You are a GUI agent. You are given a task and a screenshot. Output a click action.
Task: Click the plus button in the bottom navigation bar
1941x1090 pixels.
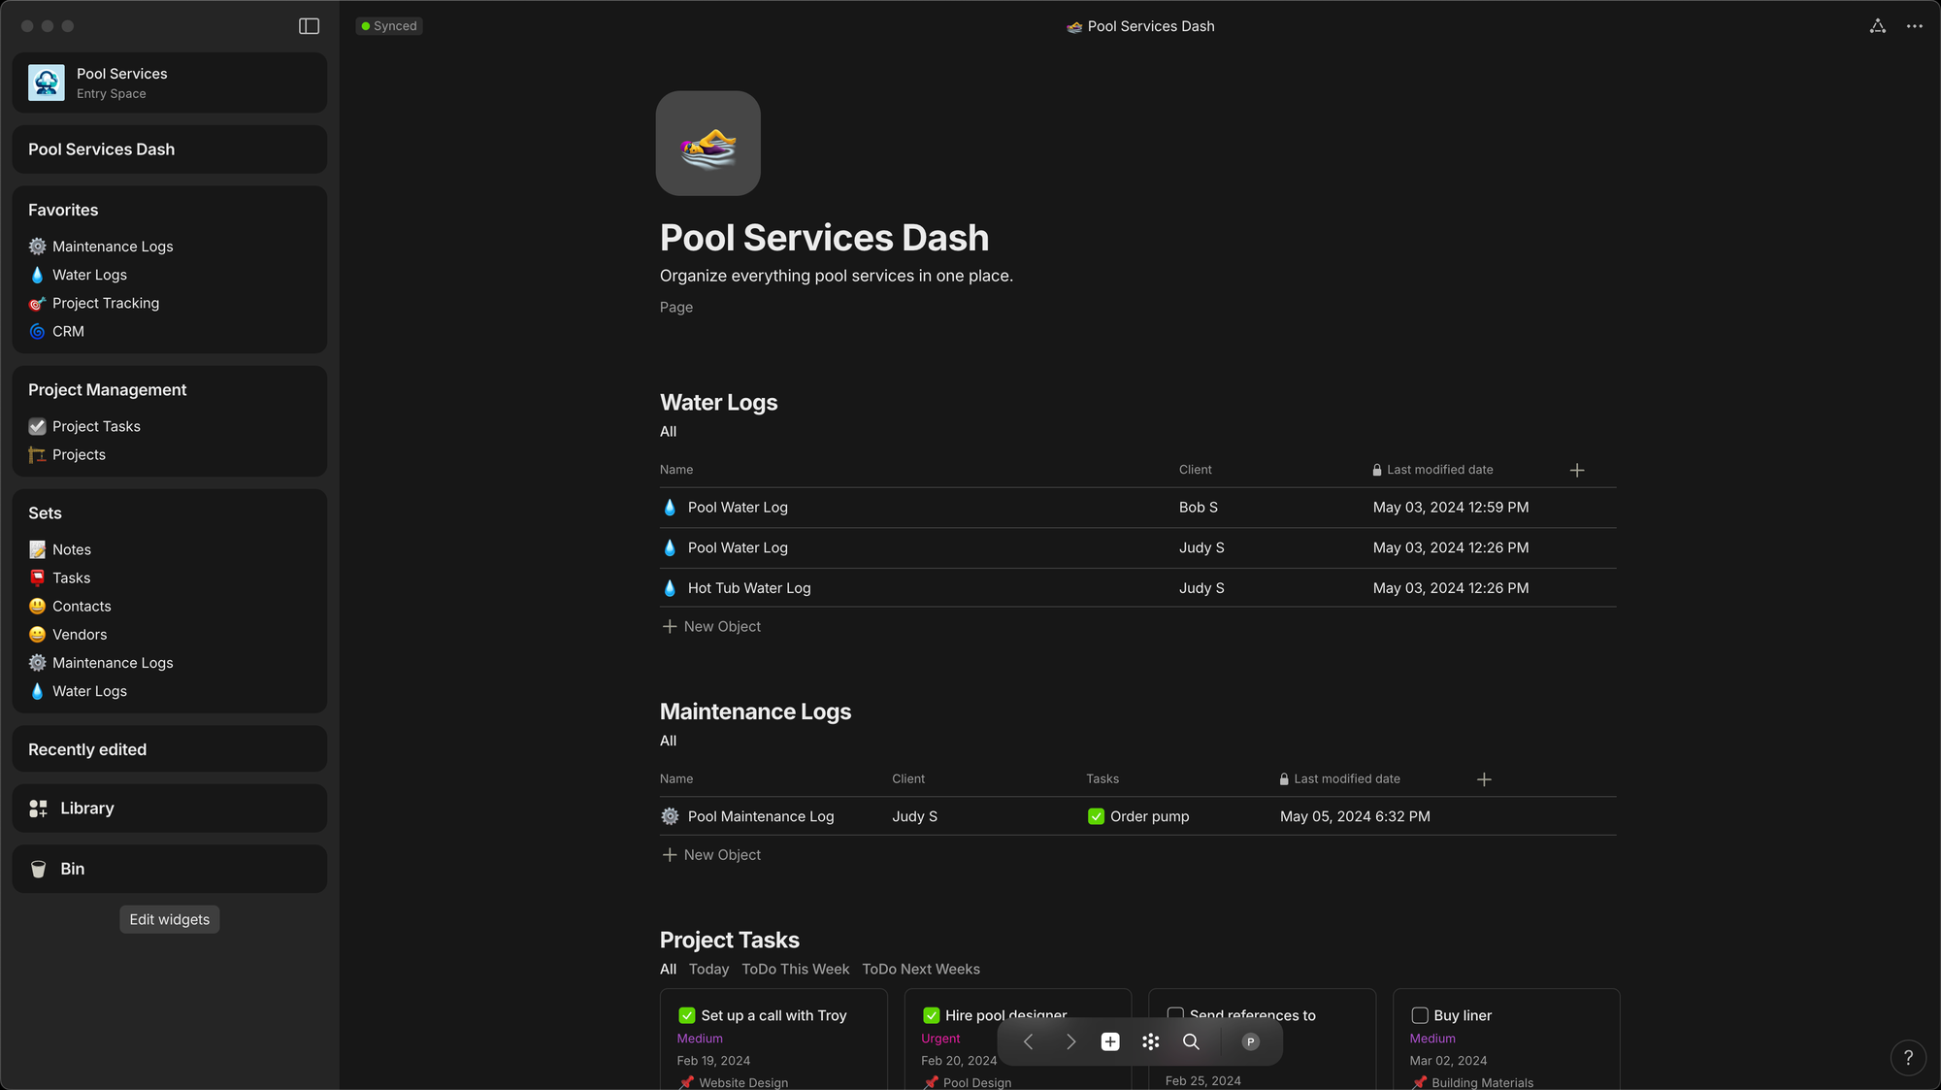click(x=1109, y=1040)
